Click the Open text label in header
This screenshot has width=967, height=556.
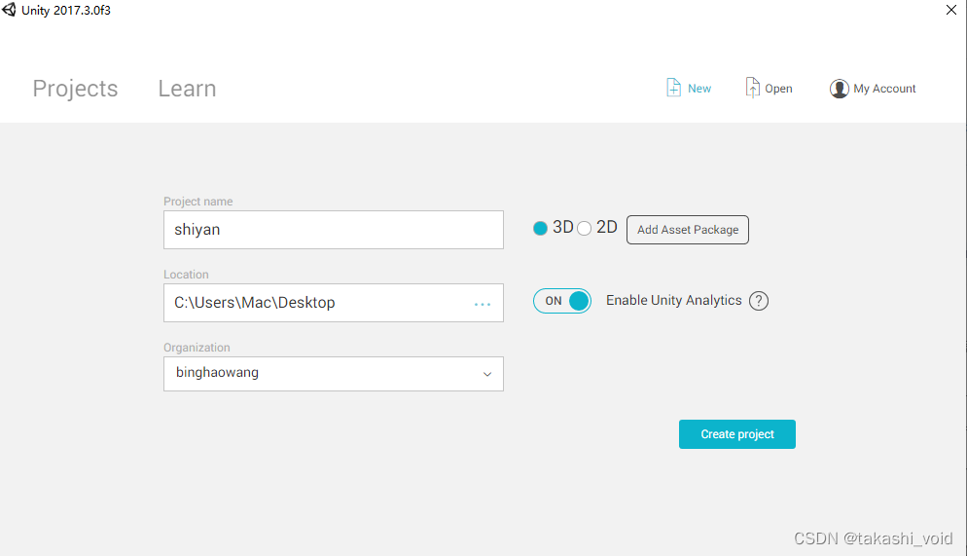click(x=778, y=89)
